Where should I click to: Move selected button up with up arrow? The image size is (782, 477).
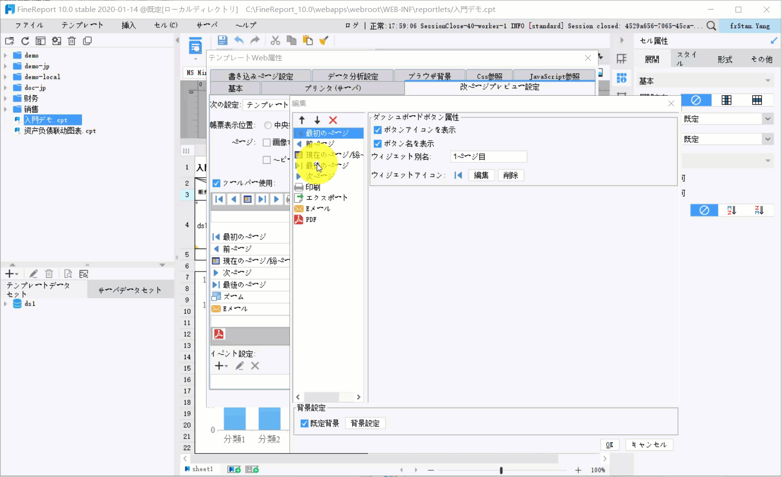(x=302, y=120)
